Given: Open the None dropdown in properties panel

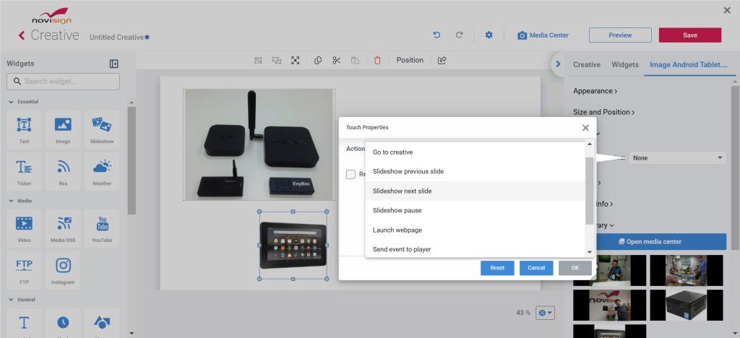Looking at the screenshot, I should [x=677, y=158].
